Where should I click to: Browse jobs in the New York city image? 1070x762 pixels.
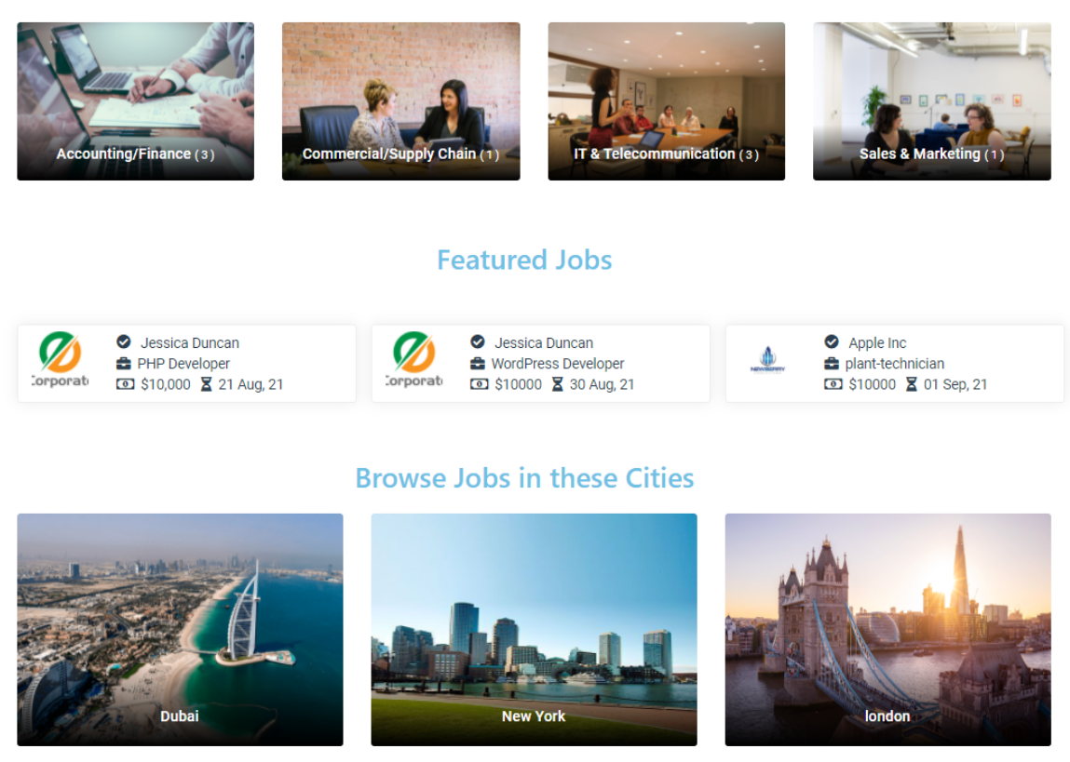point(534,629)
